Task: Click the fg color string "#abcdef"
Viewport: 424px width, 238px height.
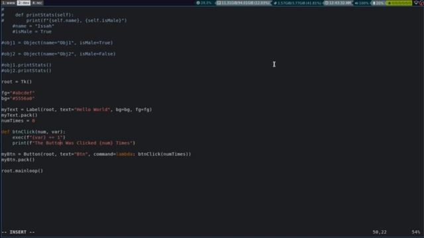Action: click(23, 93)
